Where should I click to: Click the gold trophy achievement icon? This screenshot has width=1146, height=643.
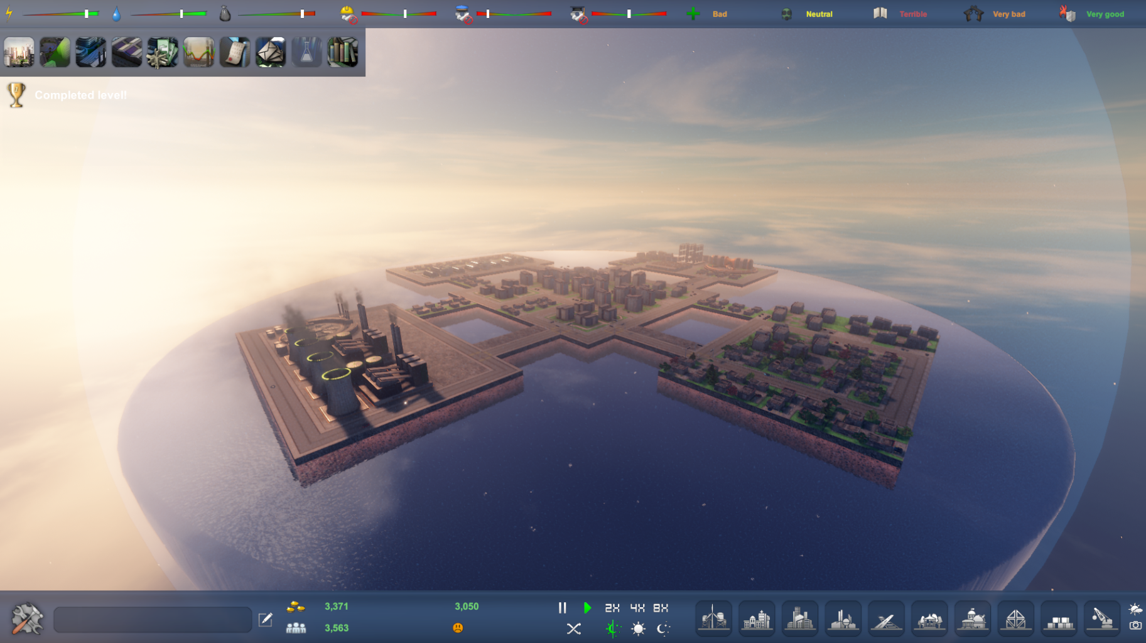tap(16, 95)
